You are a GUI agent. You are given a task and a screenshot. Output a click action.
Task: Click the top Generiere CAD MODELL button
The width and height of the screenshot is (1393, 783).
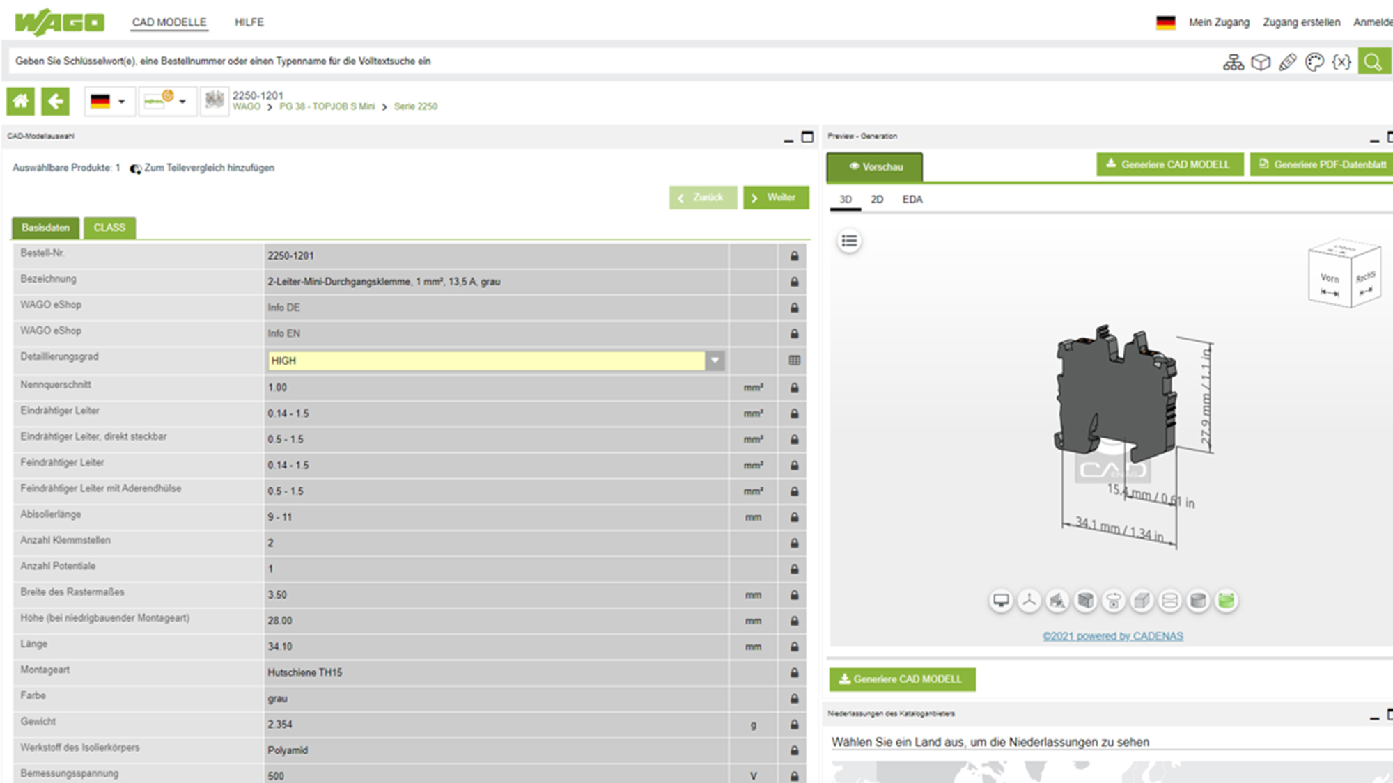coord(1169,165)
